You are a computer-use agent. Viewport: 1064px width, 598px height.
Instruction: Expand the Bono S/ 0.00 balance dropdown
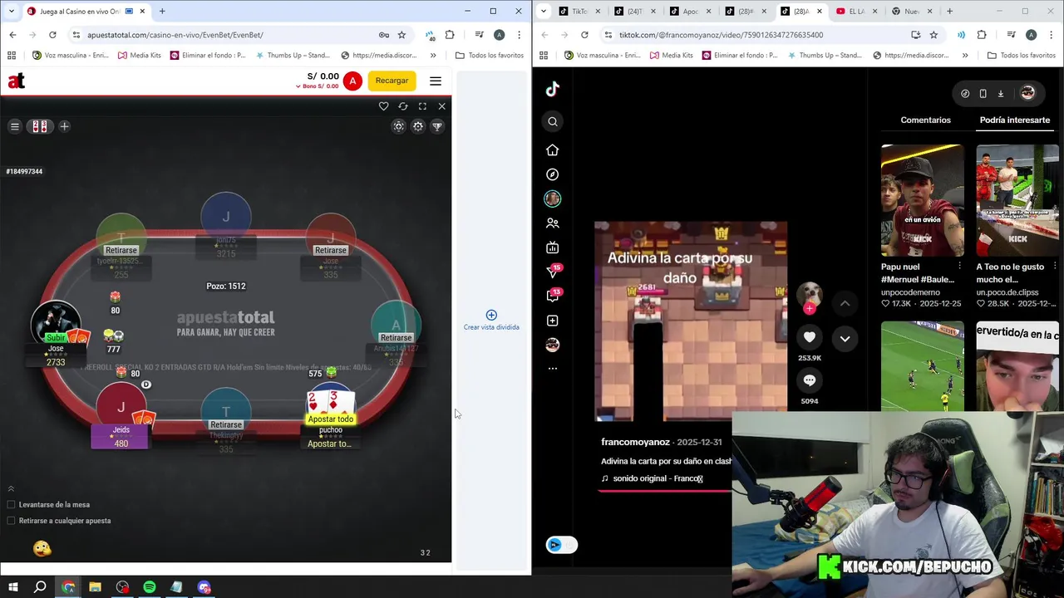(318, 86)
